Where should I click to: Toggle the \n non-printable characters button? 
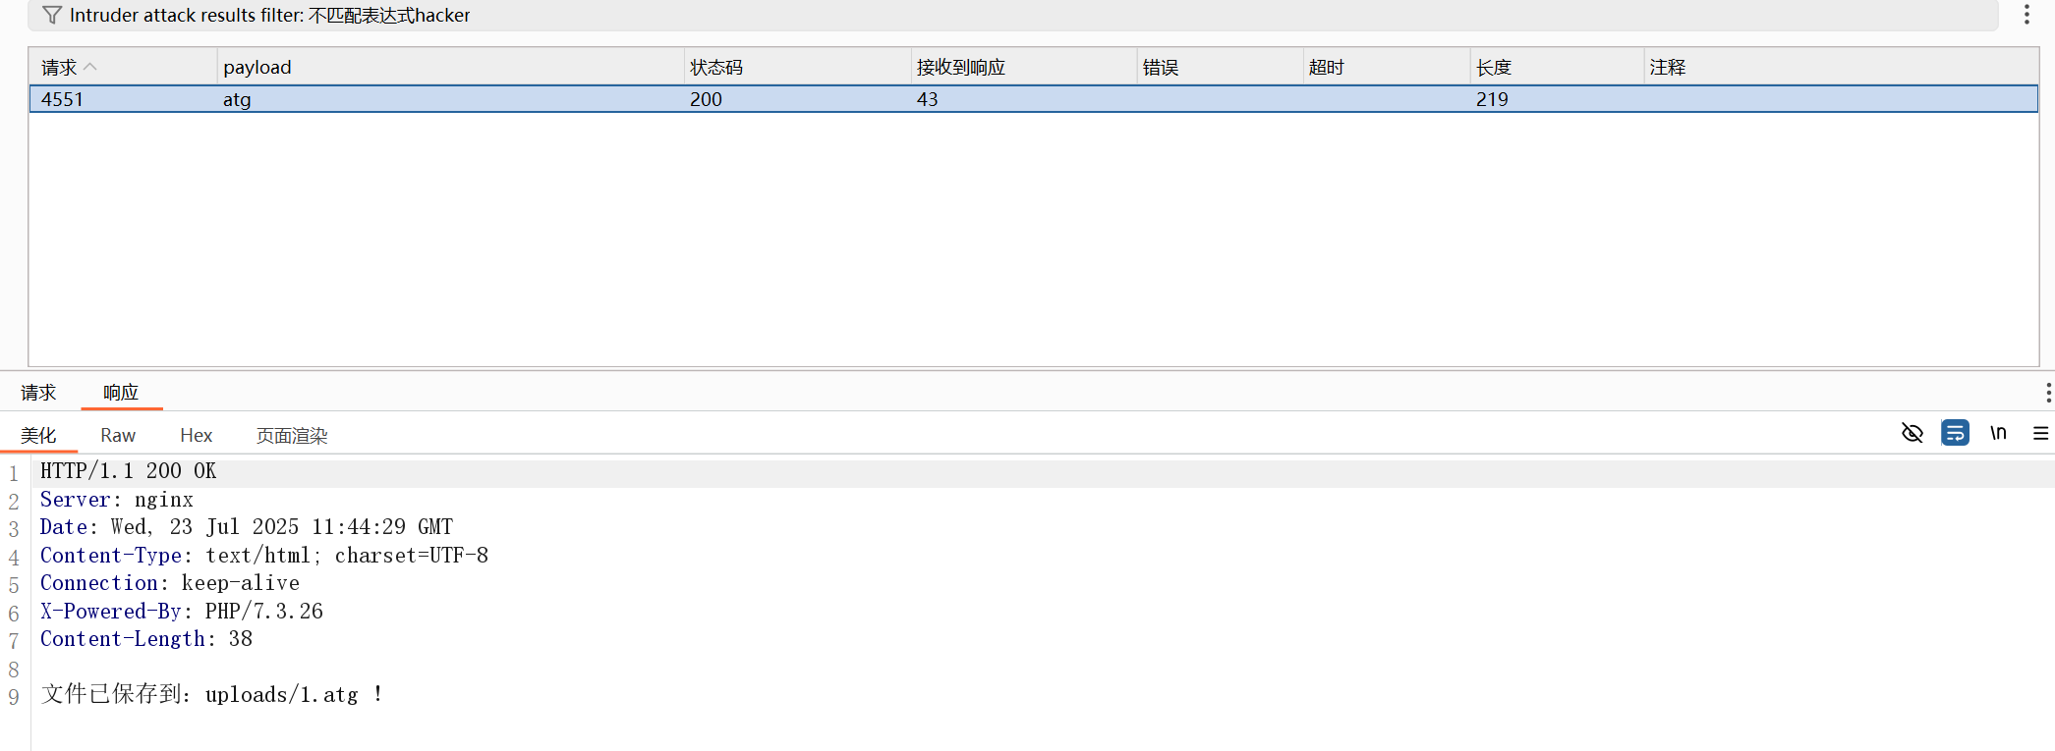(x=1998, y=433)
